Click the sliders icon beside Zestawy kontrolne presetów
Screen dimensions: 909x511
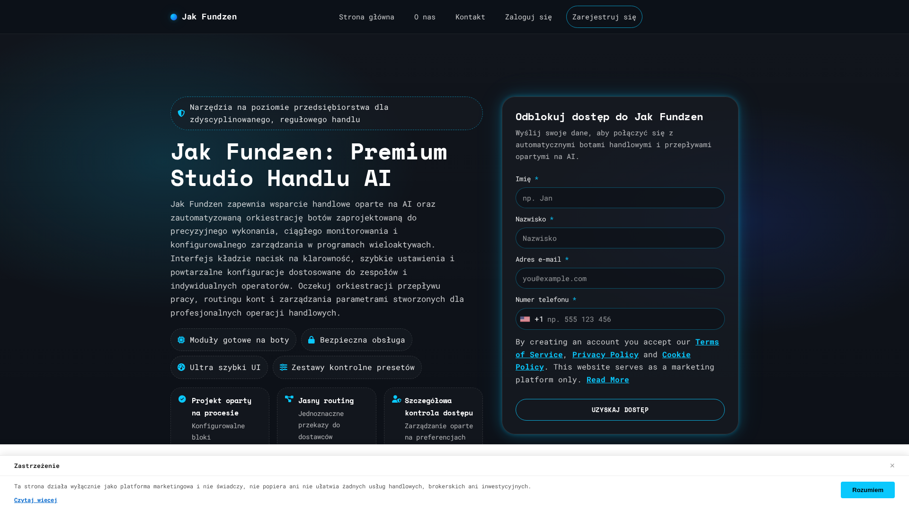(284, 367)
